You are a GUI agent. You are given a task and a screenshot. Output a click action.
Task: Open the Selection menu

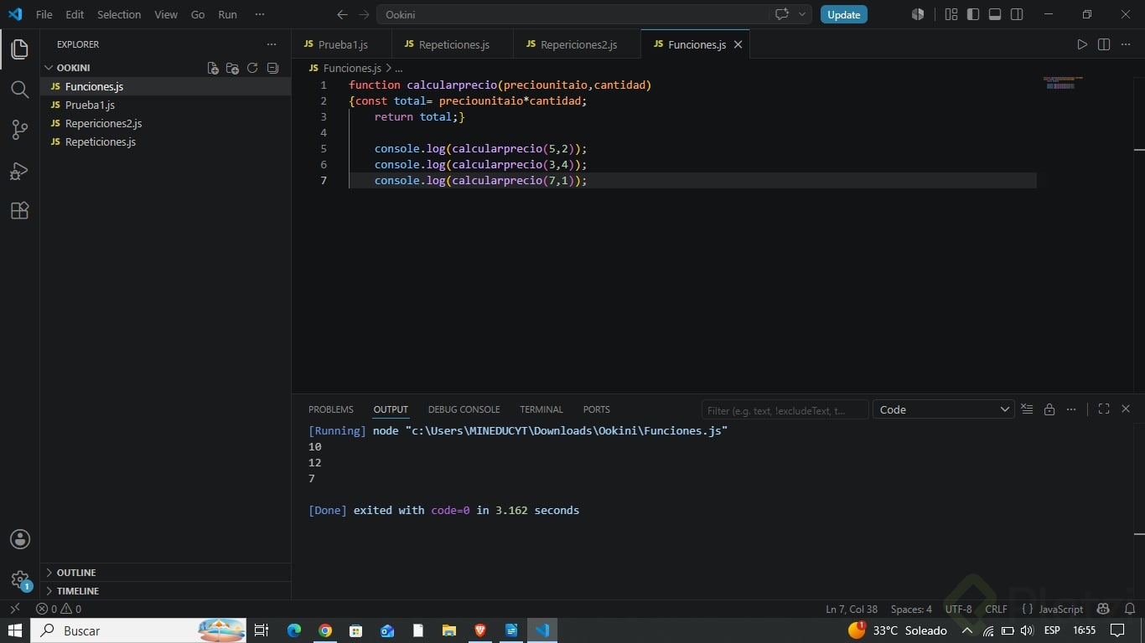(x=119, y=14)
